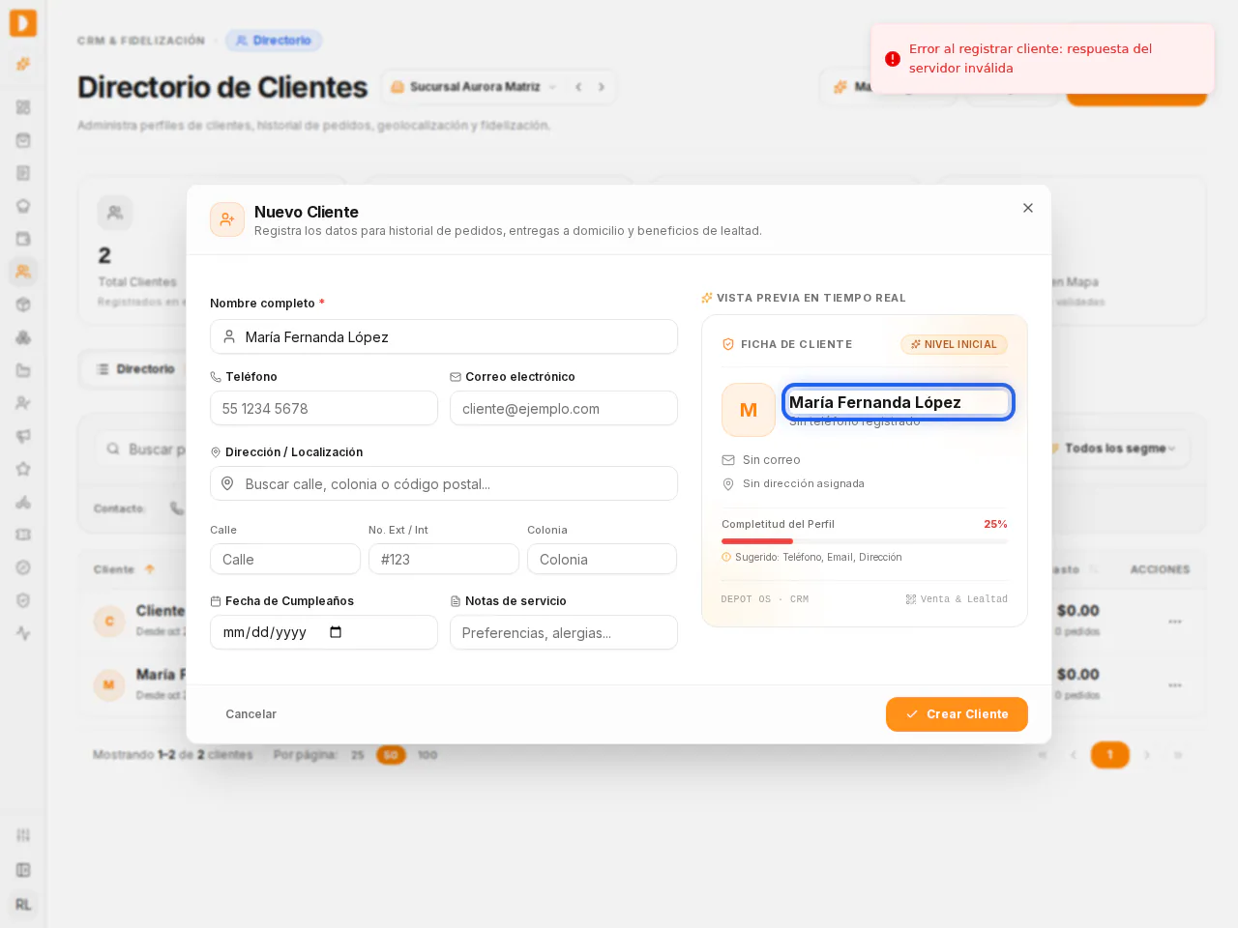
Task: Click the person icon in Nombre completo field
Action: 229,336
